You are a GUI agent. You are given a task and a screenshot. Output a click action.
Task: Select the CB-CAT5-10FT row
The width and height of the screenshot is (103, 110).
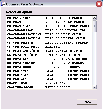click(x=49, y=18)
